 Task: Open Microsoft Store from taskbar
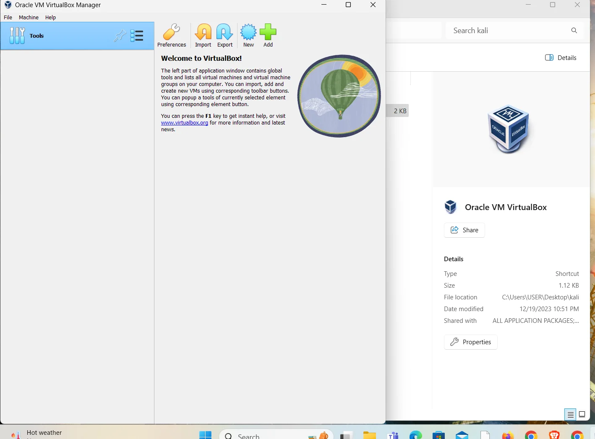pyautogui.click(x=438, y=435)
